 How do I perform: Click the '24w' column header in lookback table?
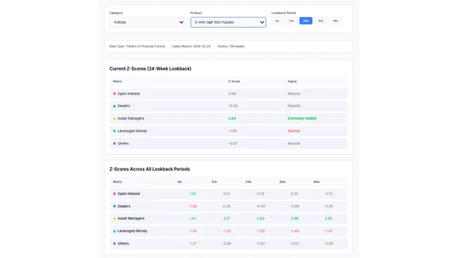pyautogui.click(x=249, y=182)
